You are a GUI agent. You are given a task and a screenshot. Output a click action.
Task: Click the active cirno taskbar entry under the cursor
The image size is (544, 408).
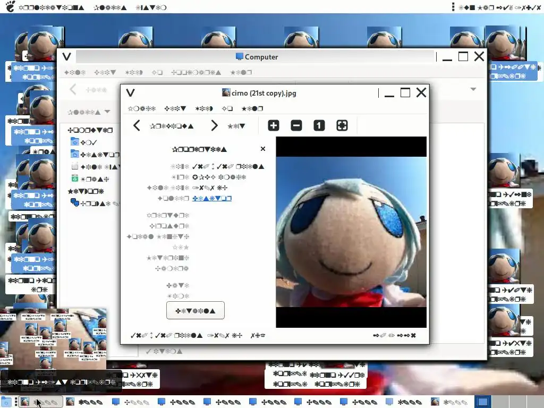click(40, 402)
